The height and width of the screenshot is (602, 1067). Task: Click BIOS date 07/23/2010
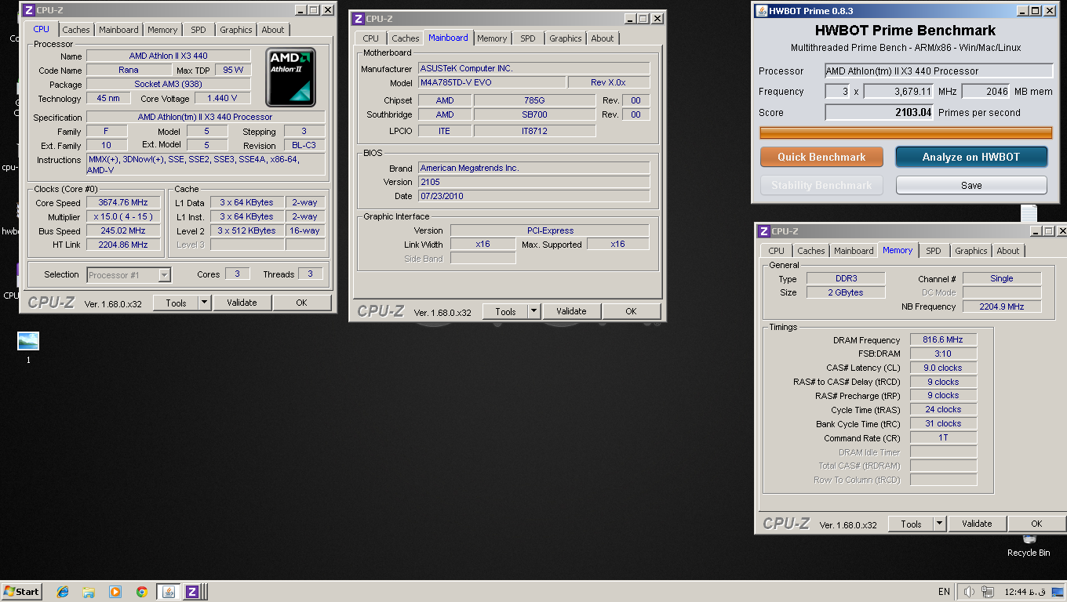(533, 196)
